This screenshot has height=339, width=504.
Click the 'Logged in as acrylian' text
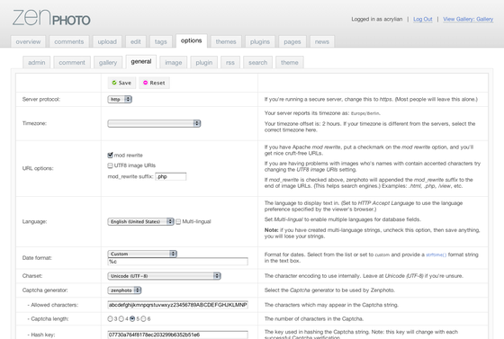pyautogui.click(x=377, y=19)
